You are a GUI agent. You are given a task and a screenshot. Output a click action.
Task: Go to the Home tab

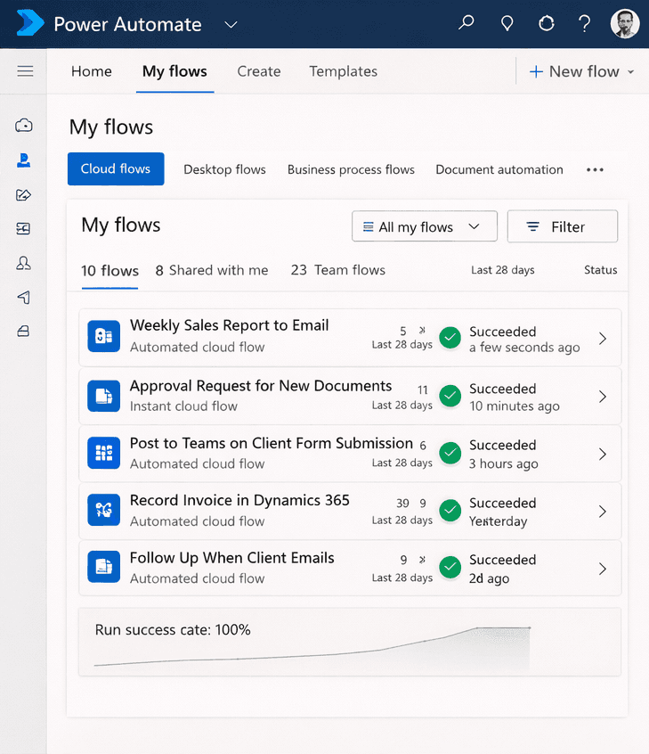tap(92, 71)
